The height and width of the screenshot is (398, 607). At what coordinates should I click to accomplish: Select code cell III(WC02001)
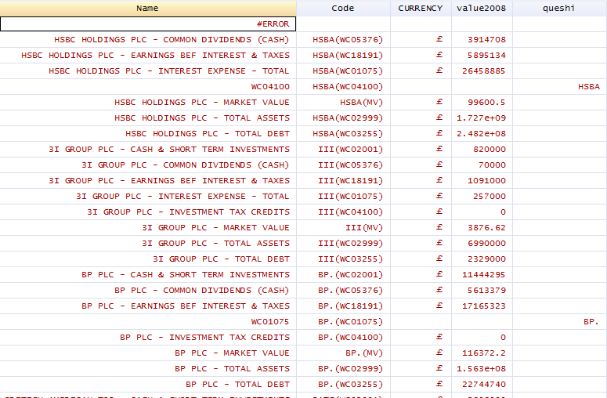pos(343,150)
